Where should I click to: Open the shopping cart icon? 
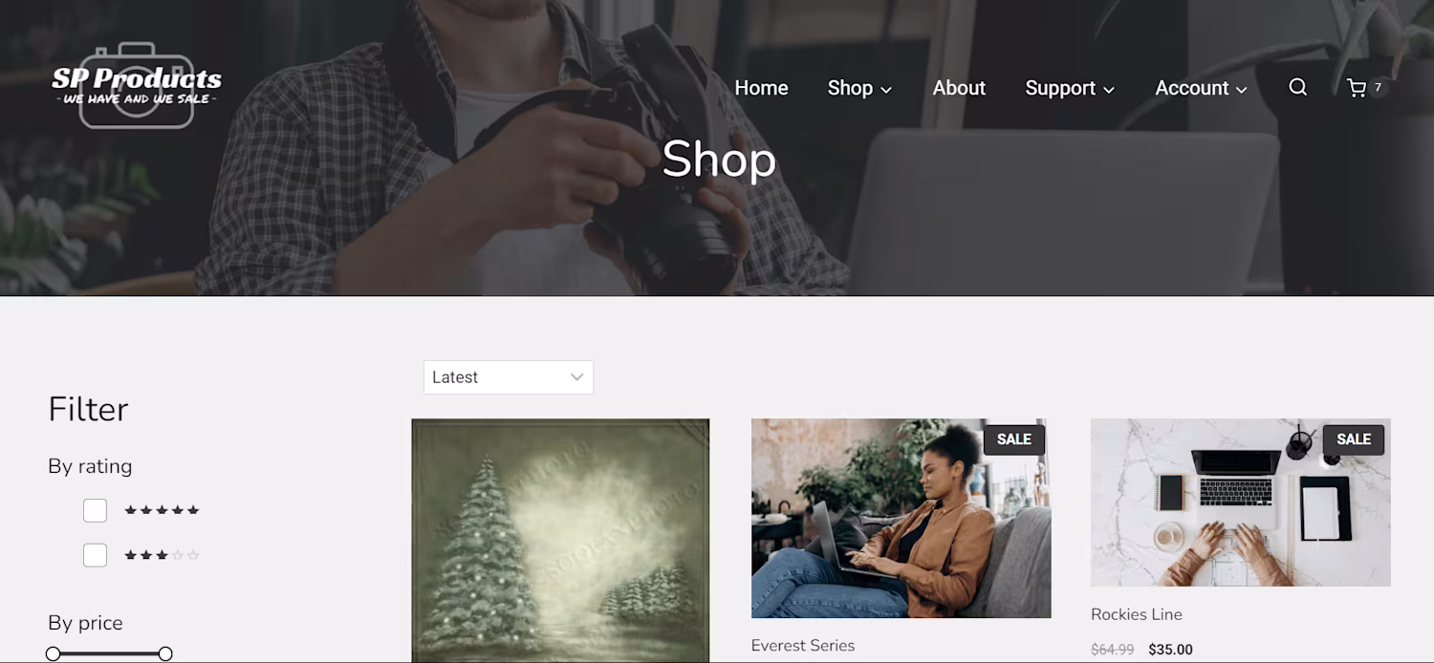1356,88
